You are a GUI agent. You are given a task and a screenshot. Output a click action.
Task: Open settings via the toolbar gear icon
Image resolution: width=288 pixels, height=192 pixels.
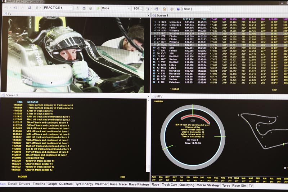point(172,8)
